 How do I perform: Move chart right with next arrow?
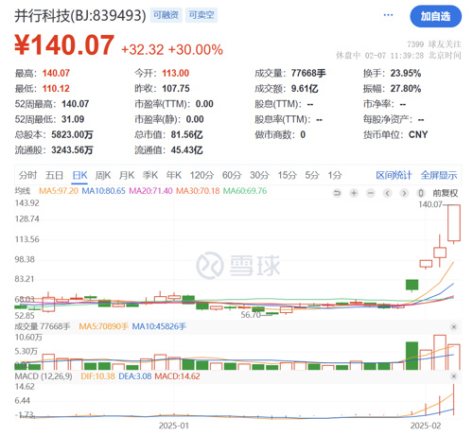click(404, 193)
